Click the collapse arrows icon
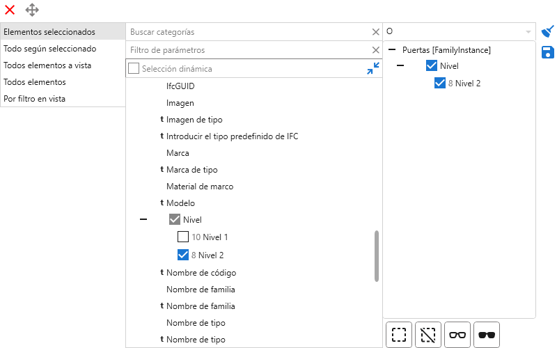The height and width of the screenshot is (348, 557). tap(373, 68)
